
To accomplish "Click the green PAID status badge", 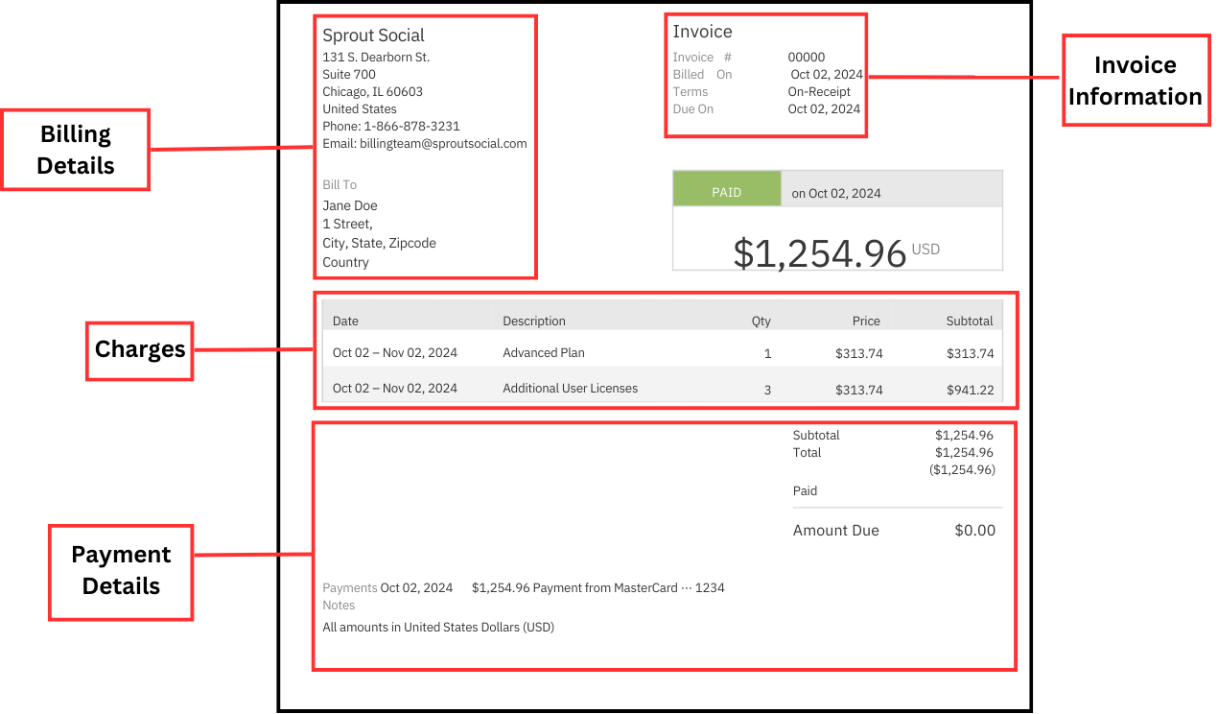I will point(726,192).
